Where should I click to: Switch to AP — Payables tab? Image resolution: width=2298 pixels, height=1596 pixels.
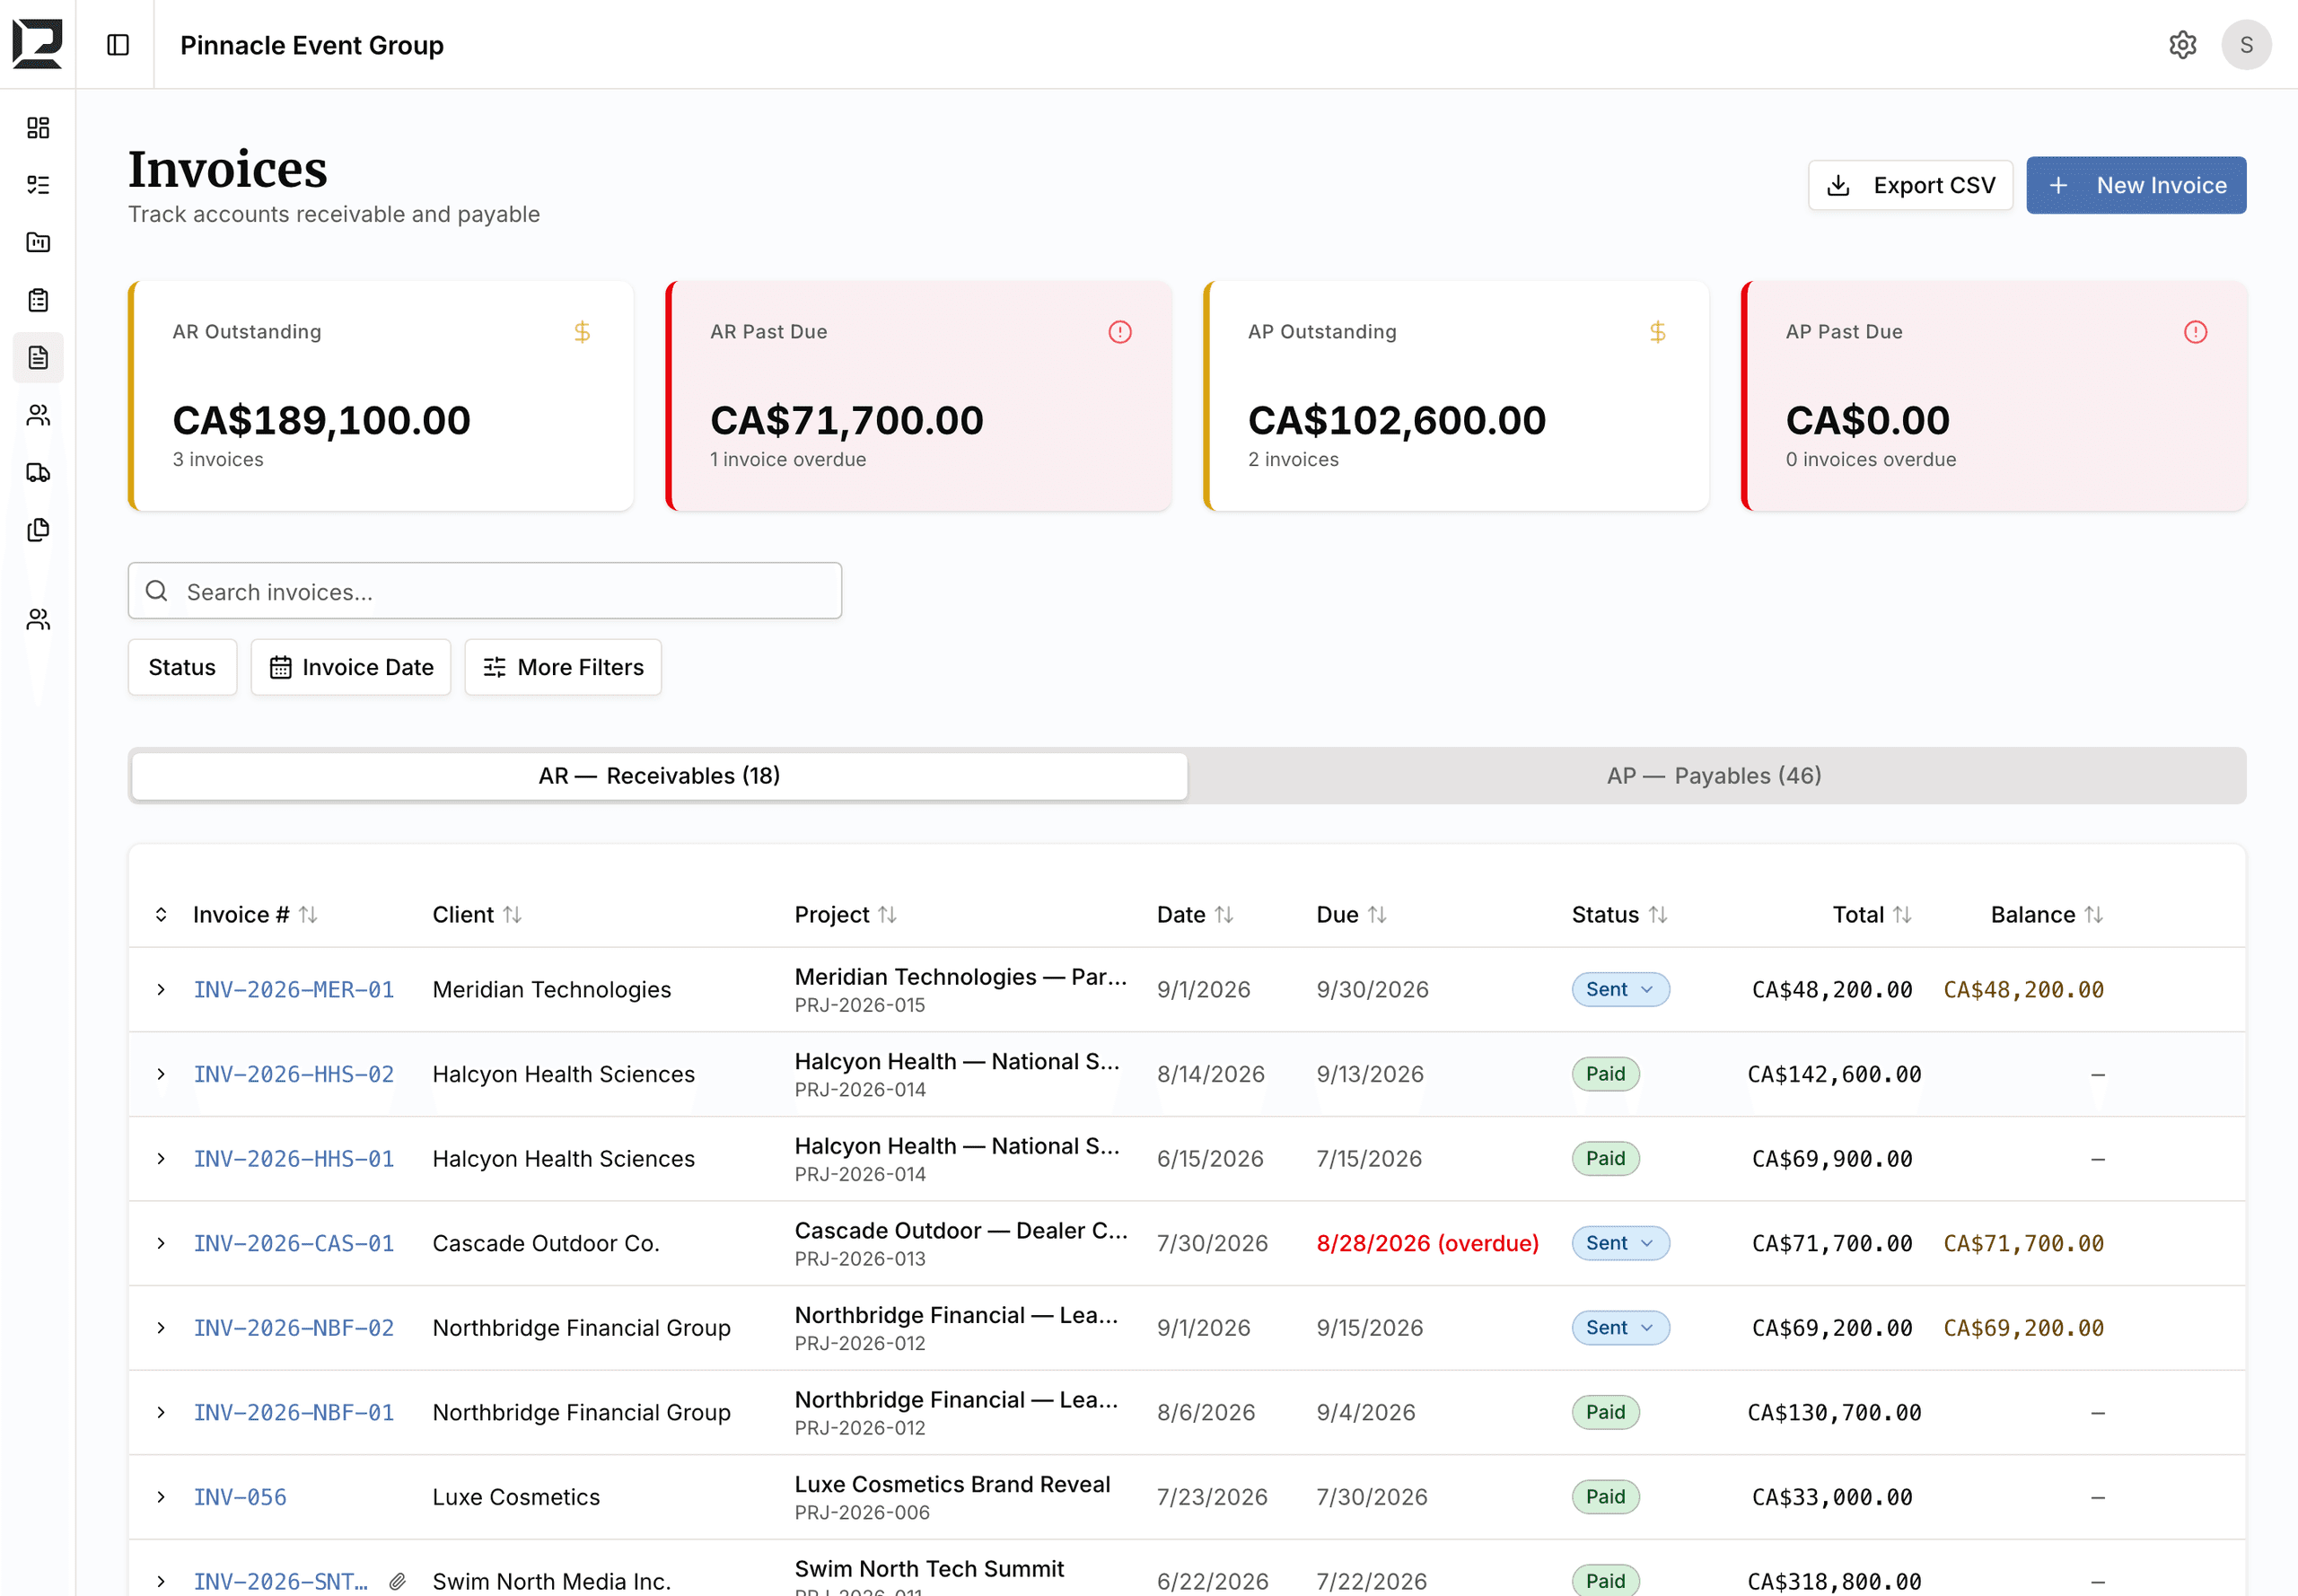[x=1714, y=776]
